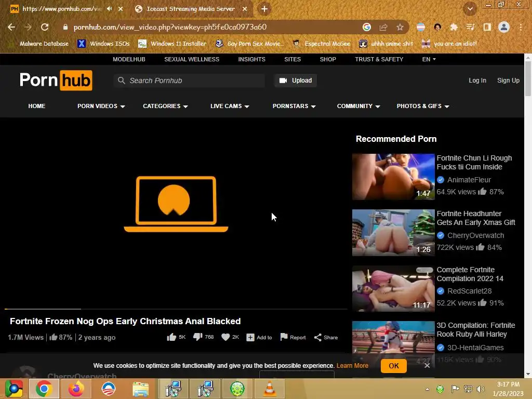532x399 pixels.
Task: Click the site logo
Action: click(x=56, y=81)
